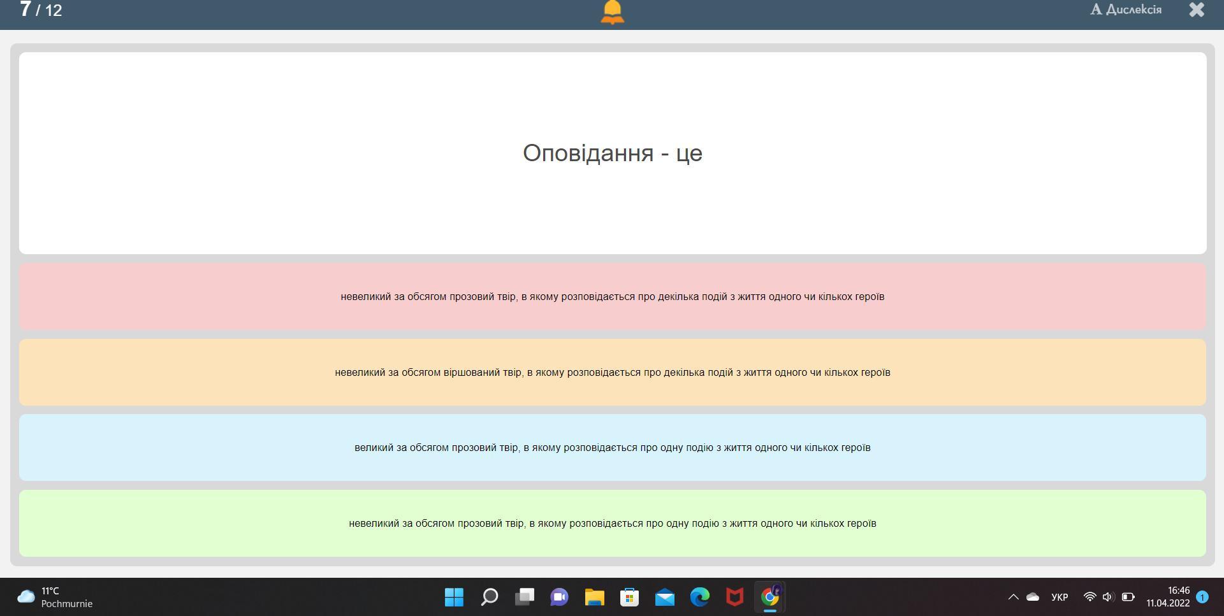Choose the orange answer with віршований твір

coord(612,373)
